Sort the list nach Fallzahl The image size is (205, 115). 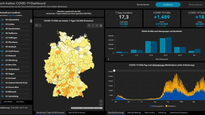tap(8, 101)
